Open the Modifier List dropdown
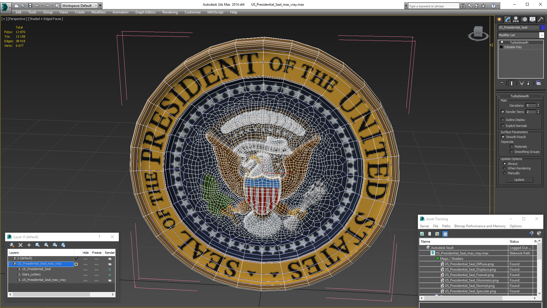 coord(542,35)
